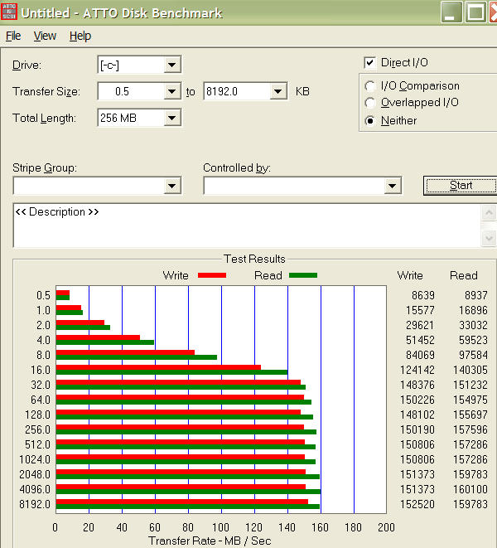Select the I/O Comparison radio button

click(x=370, y=86)
